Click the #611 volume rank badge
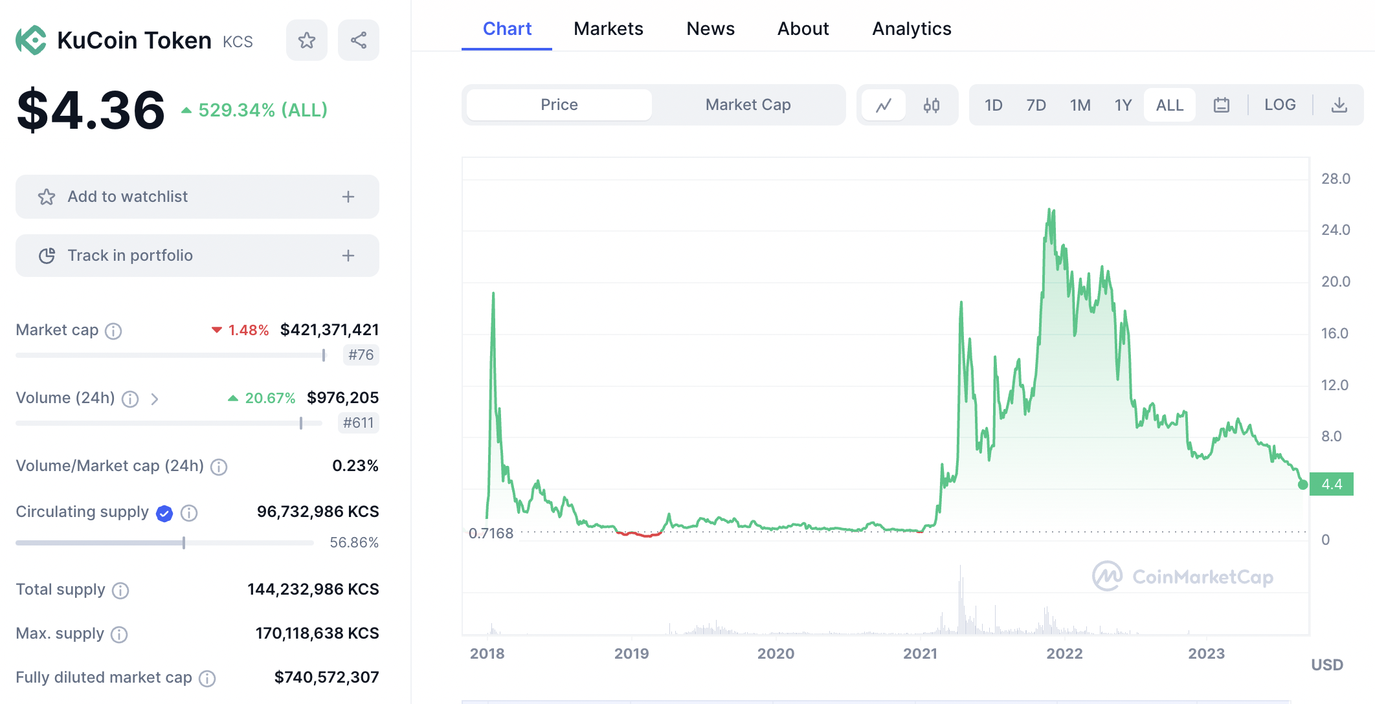Viewport: 1375px width, 704px height. point(358,423)
